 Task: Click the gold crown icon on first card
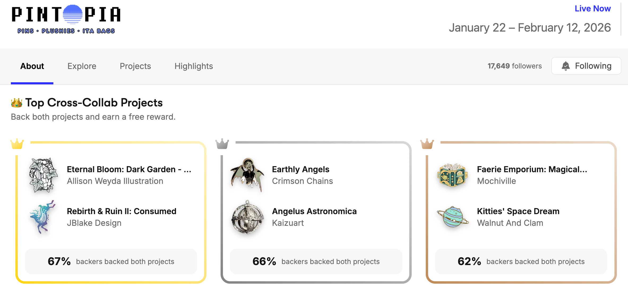(17, 144)
